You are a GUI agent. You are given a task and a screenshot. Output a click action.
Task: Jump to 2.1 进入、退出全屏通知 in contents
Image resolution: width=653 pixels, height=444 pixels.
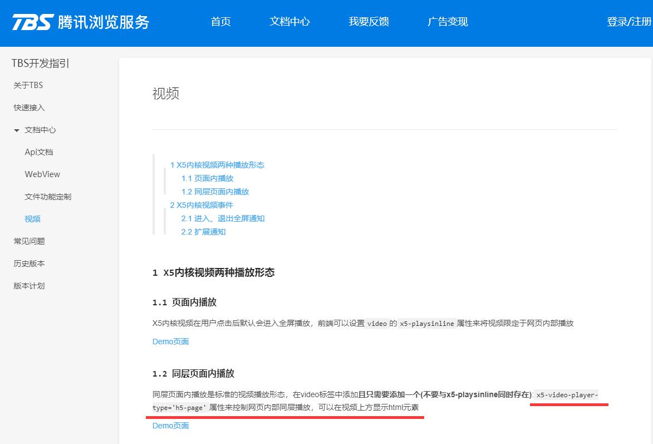tap(223, 218)
